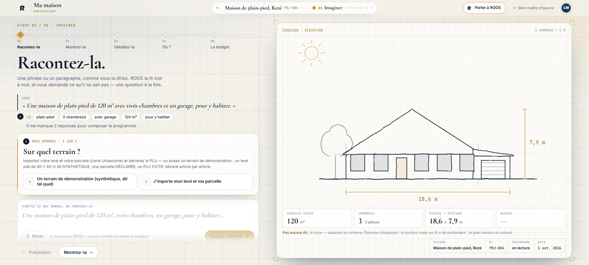This screenshot has width=589, height=265.
Task: Submit with Confier à ROOS
Action: point(229,236)
